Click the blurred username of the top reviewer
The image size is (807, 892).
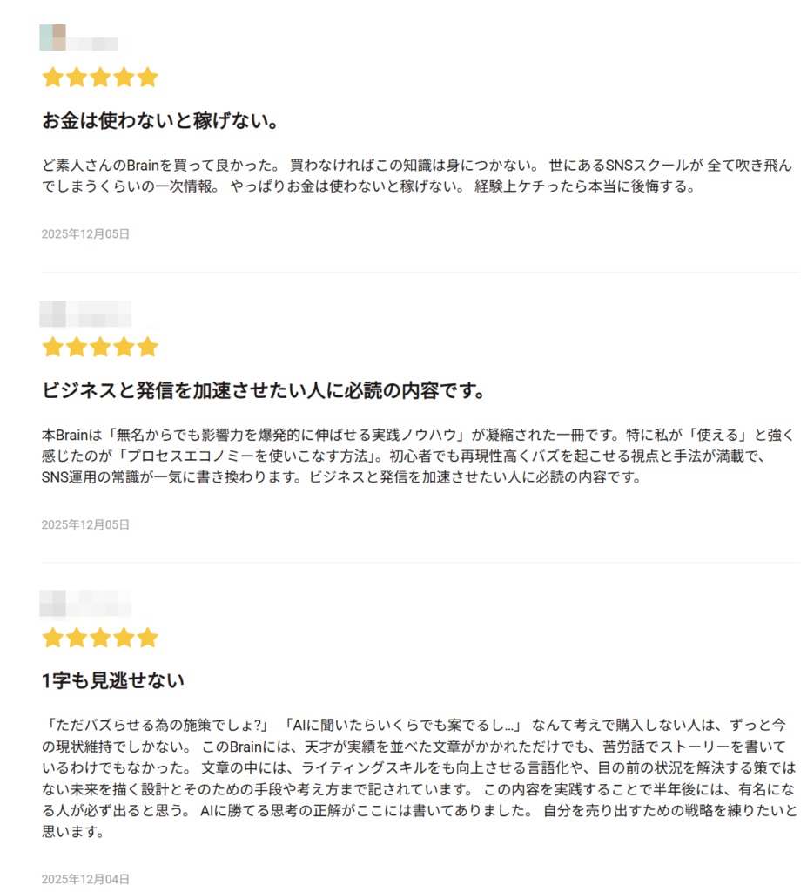coord(93,43)
